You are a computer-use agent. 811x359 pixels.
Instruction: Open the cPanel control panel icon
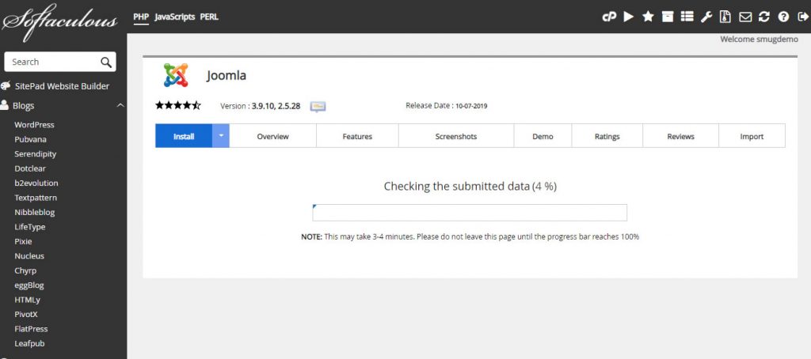point(609,17)
